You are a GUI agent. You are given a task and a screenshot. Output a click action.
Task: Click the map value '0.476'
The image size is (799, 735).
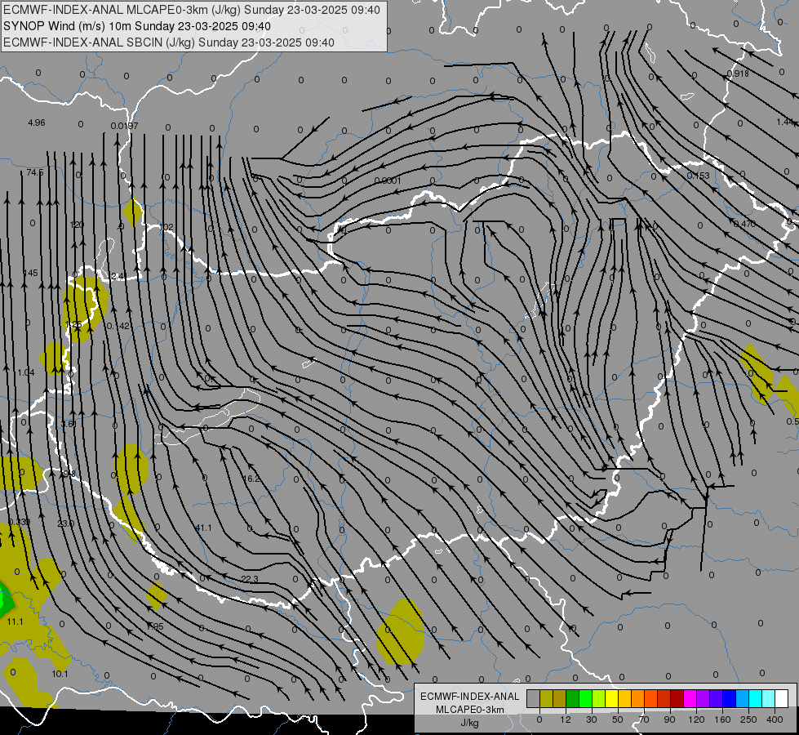(x=744, y=224)
